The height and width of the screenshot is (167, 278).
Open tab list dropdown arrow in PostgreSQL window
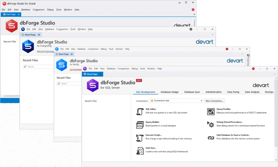tap(212, 35)
